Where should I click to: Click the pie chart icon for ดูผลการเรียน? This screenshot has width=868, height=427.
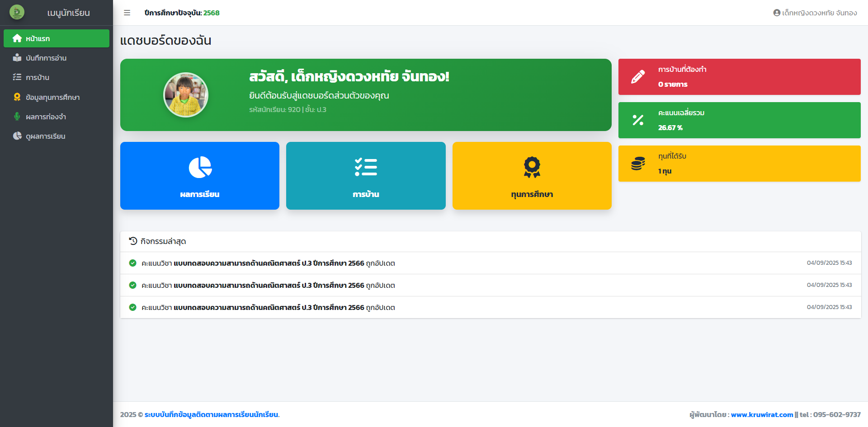[x=17, y=136]
